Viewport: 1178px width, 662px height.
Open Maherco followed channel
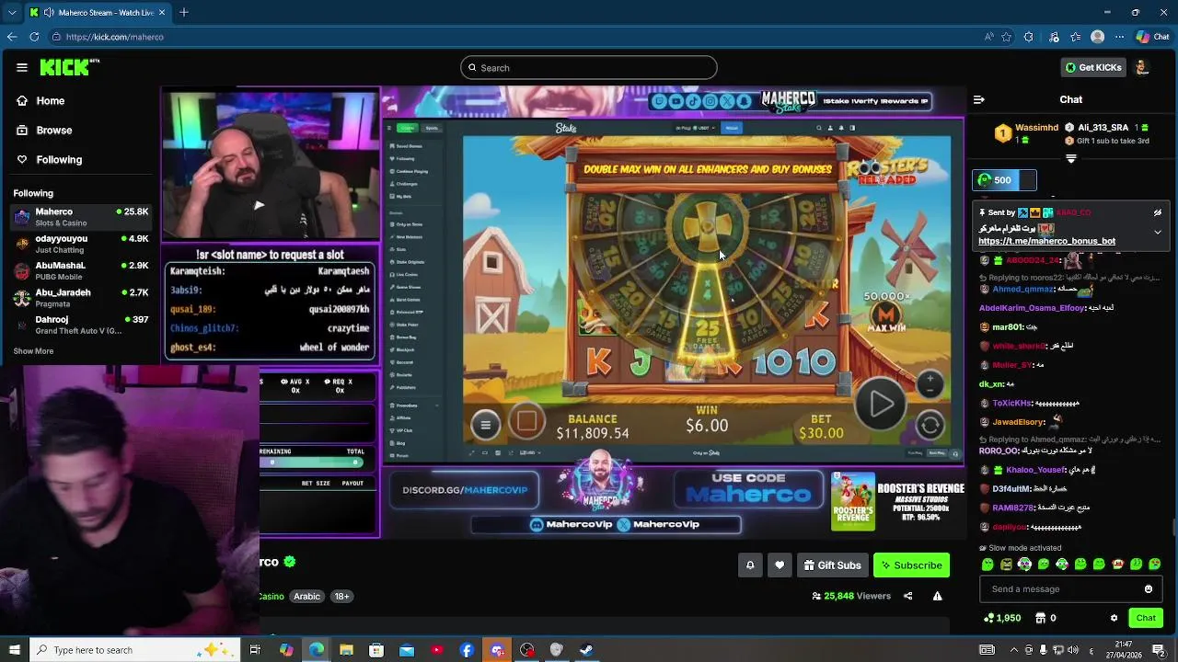pos(81,217)
